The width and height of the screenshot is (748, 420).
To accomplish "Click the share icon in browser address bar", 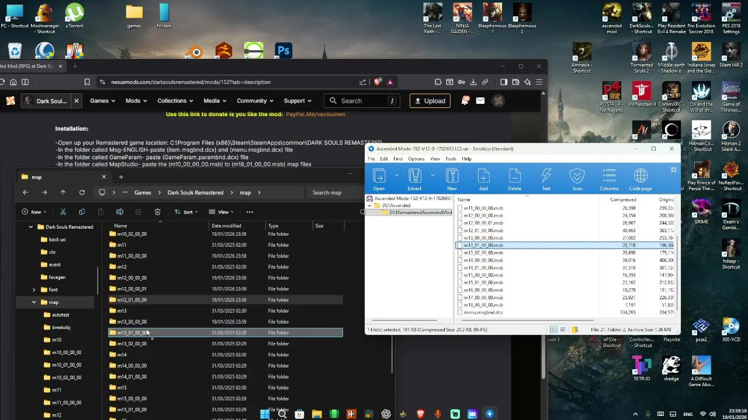I will point(363,82).
